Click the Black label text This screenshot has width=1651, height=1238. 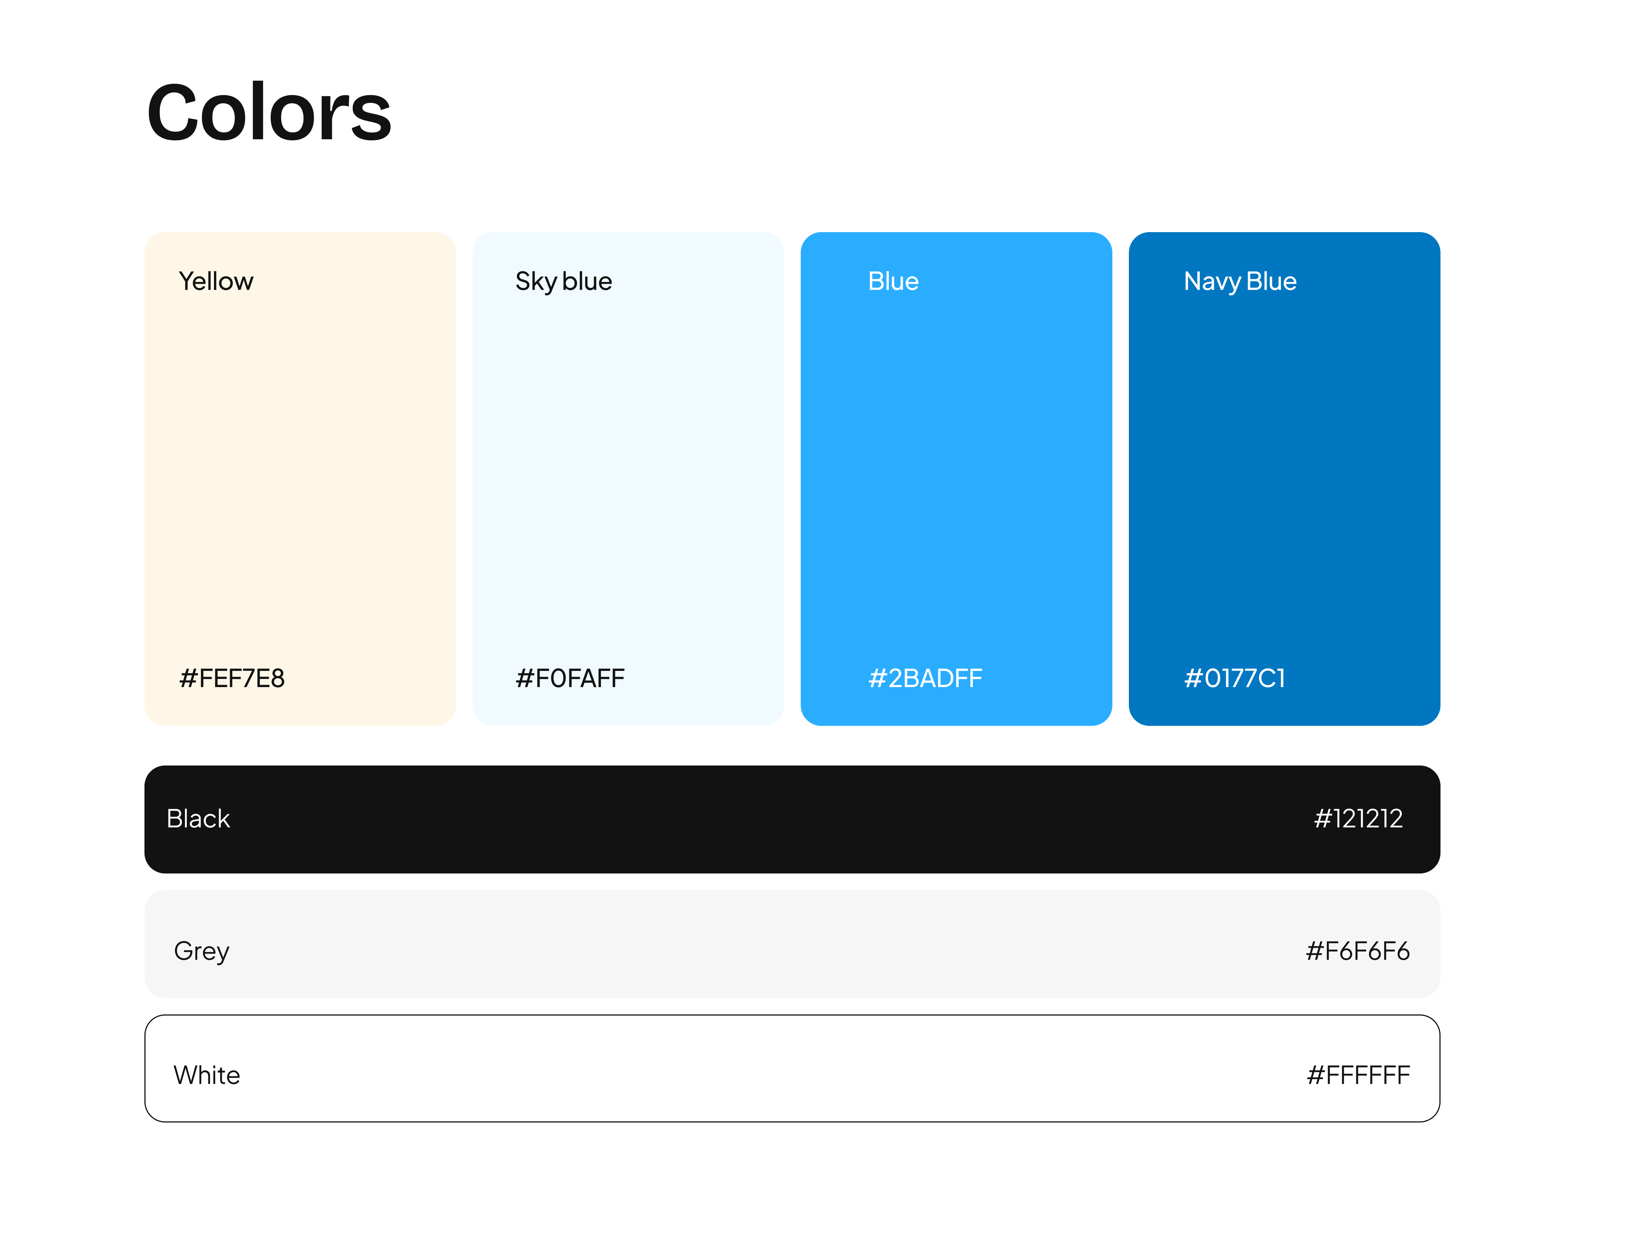click(198, 818)
